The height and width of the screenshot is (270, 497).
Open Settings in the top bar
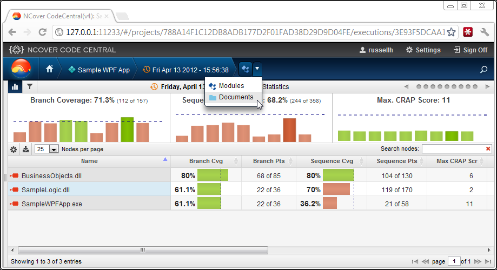[423, 50]
